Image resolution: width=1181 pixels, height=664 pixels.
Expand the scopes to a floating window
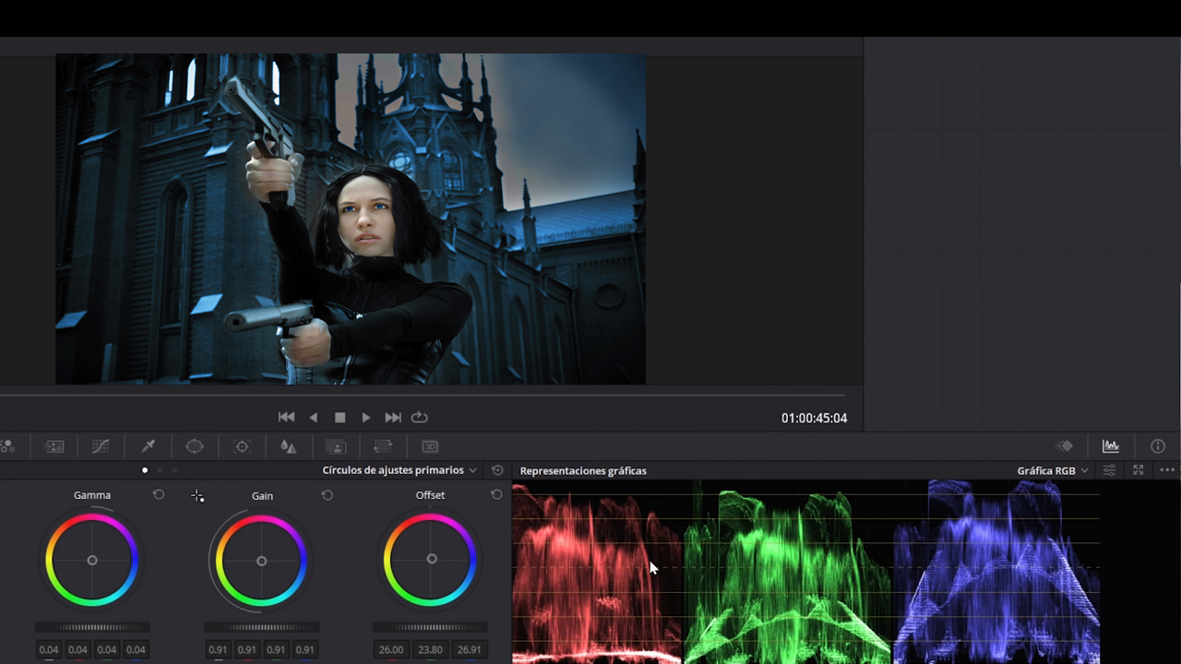pos(1139,470)
